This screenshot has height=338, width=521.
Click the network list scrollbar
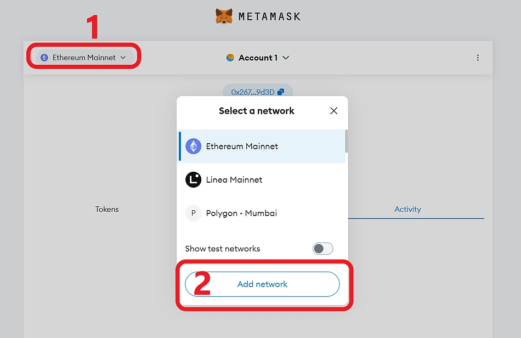(346, 142)
